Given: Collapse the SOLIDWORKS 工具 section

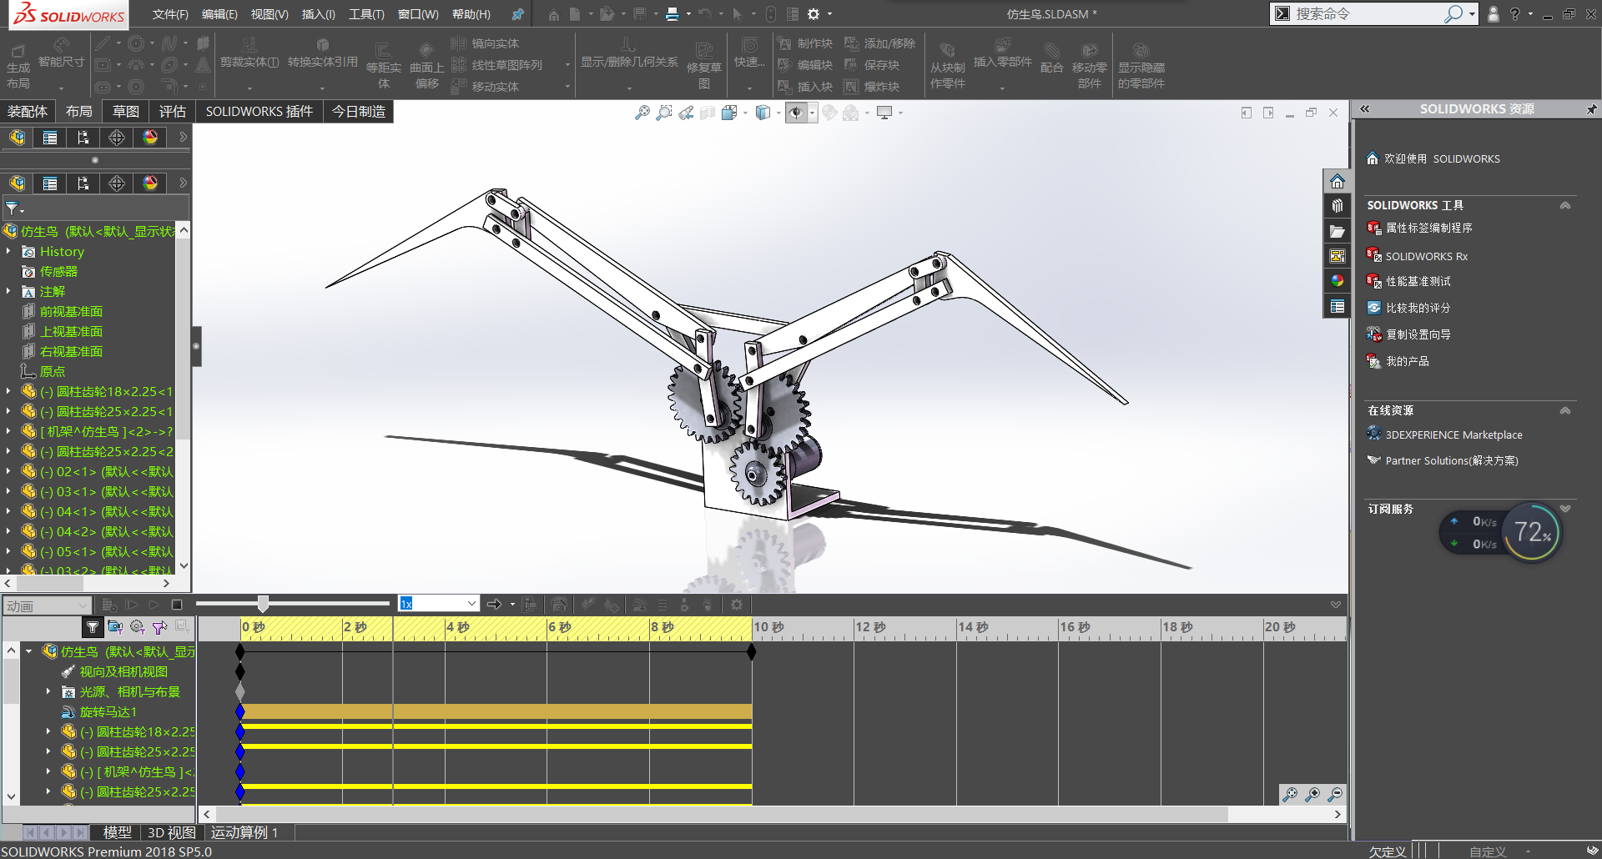Looking at the screenshot, I should coord(1565,205).
